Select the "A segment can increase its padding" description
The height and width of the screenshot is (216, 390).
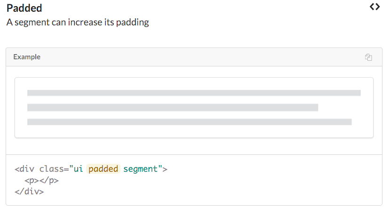pos(78,22)
